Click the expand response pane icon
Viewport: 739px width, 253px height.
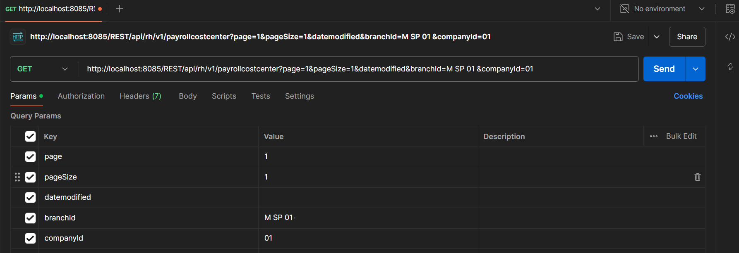(x=730, y=66)
